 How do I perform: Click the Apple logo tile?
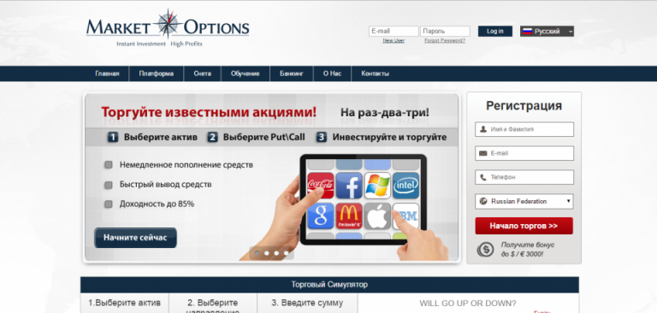coord(377,216)
